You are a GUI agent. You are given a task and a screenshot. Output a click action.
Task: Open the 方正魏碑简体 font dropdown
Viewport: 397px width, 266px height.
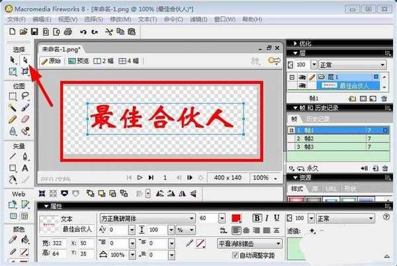[x=192, y=218]
